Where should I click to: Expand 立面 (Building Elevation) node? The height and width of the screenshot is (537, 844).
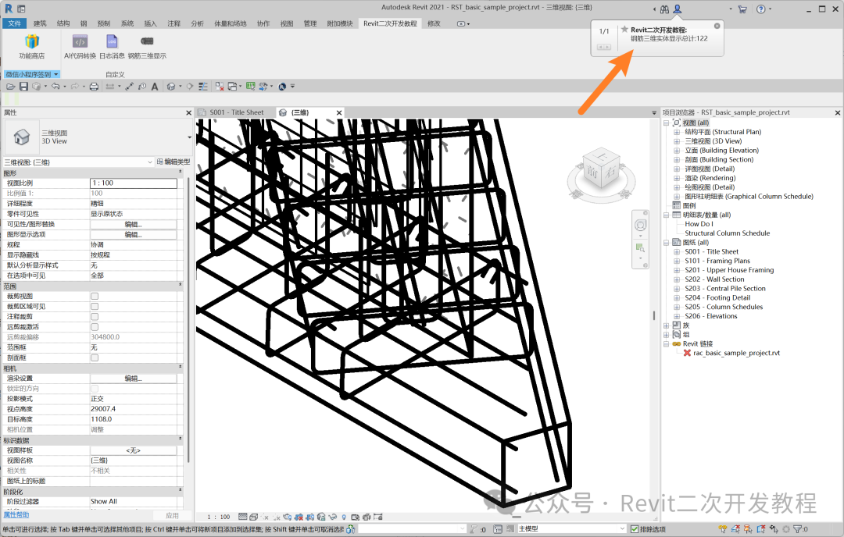point(677,150)
